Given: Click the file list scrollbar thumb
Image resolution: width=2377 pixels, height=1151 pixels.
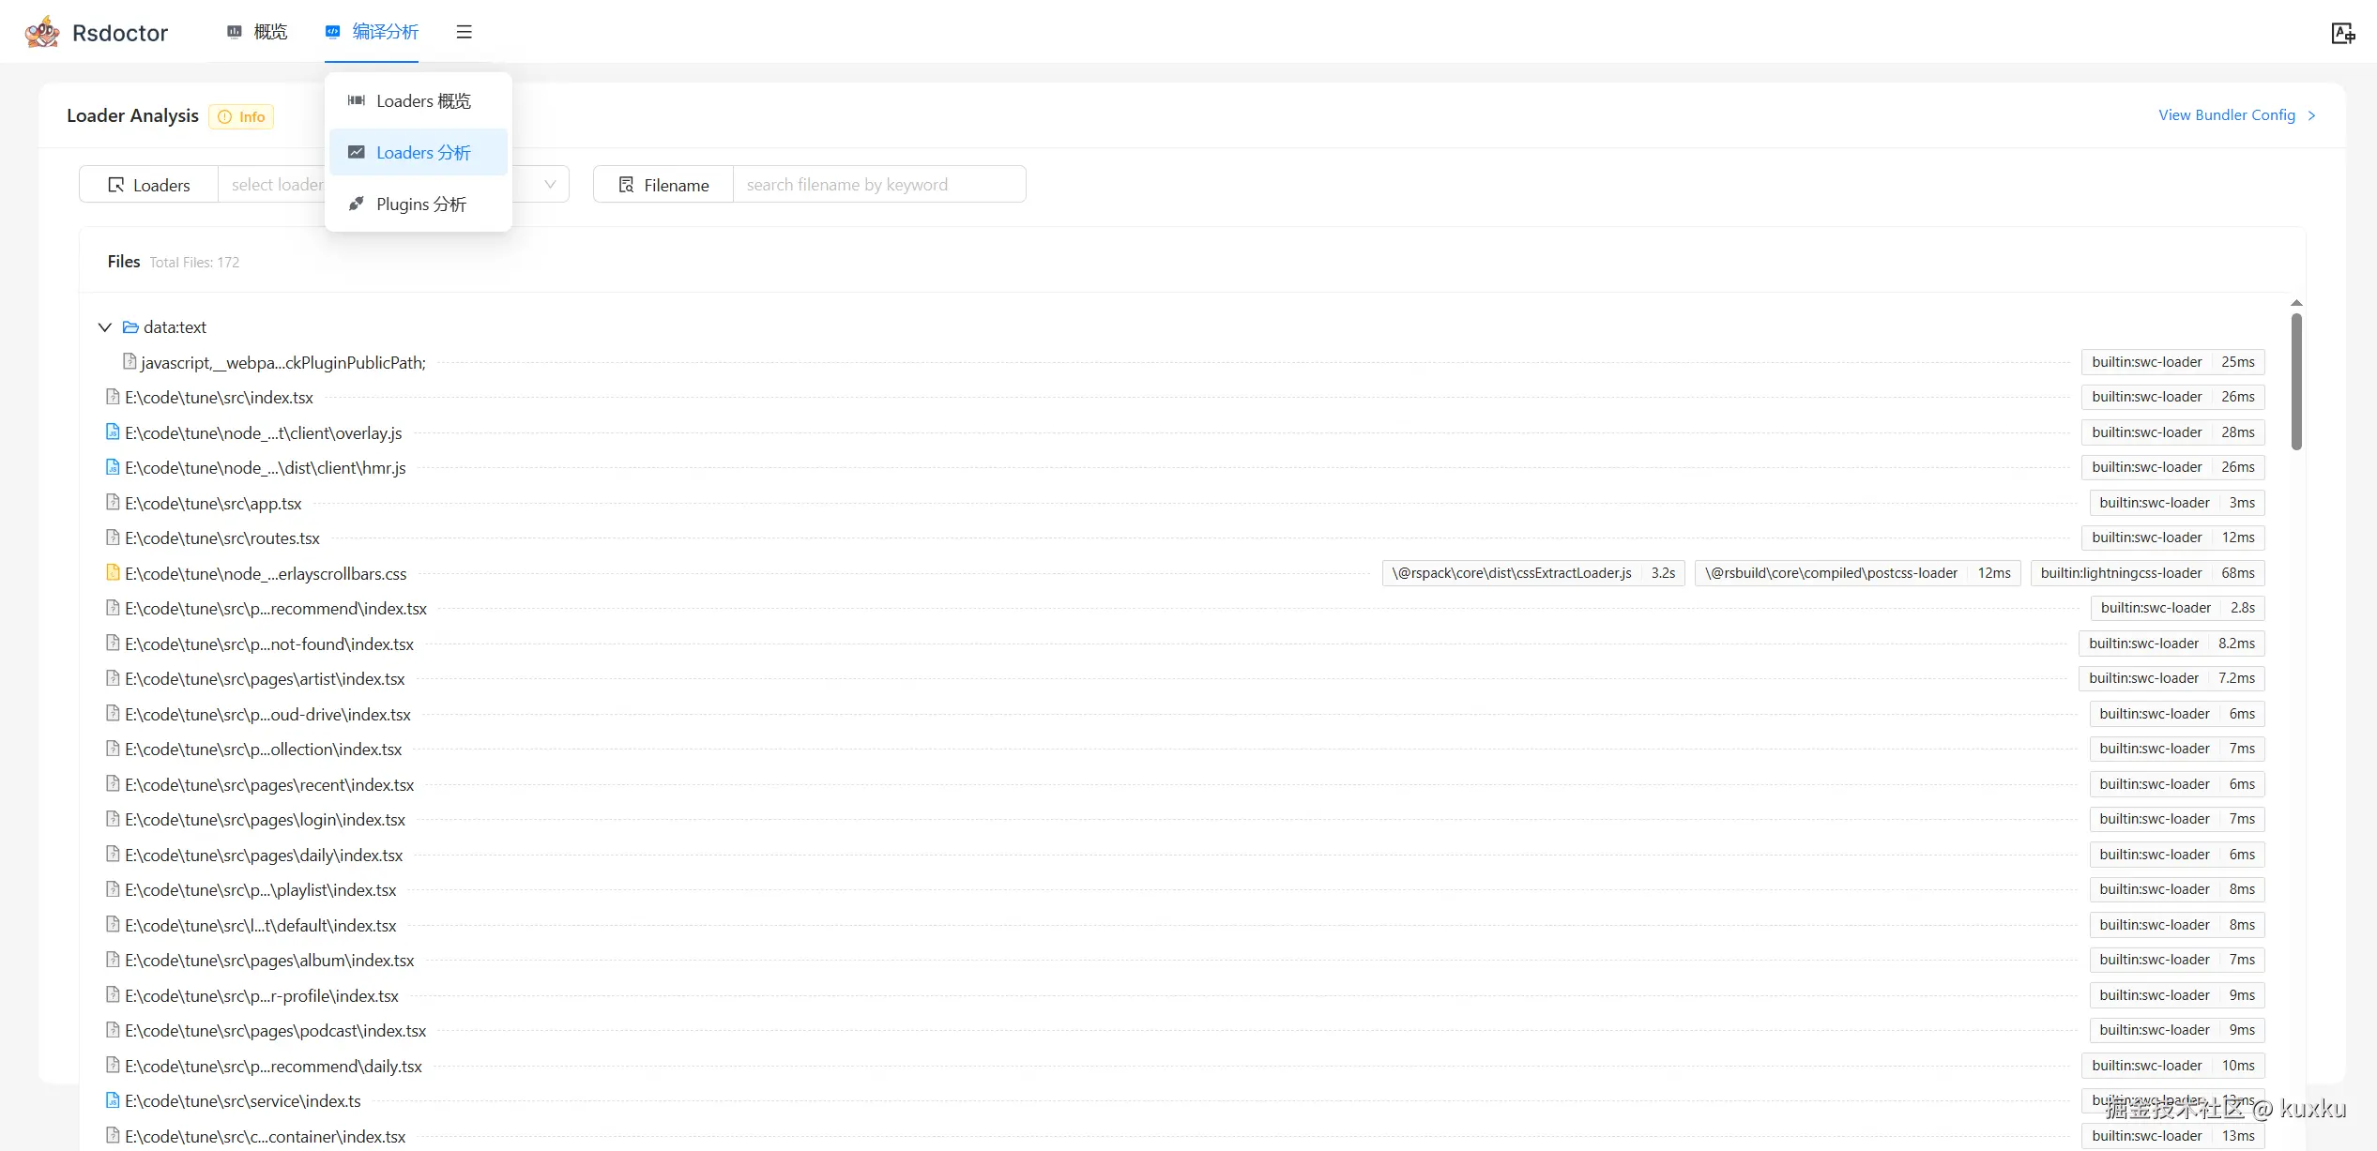Looking at the screenshot, I should tap(2295, 380).
